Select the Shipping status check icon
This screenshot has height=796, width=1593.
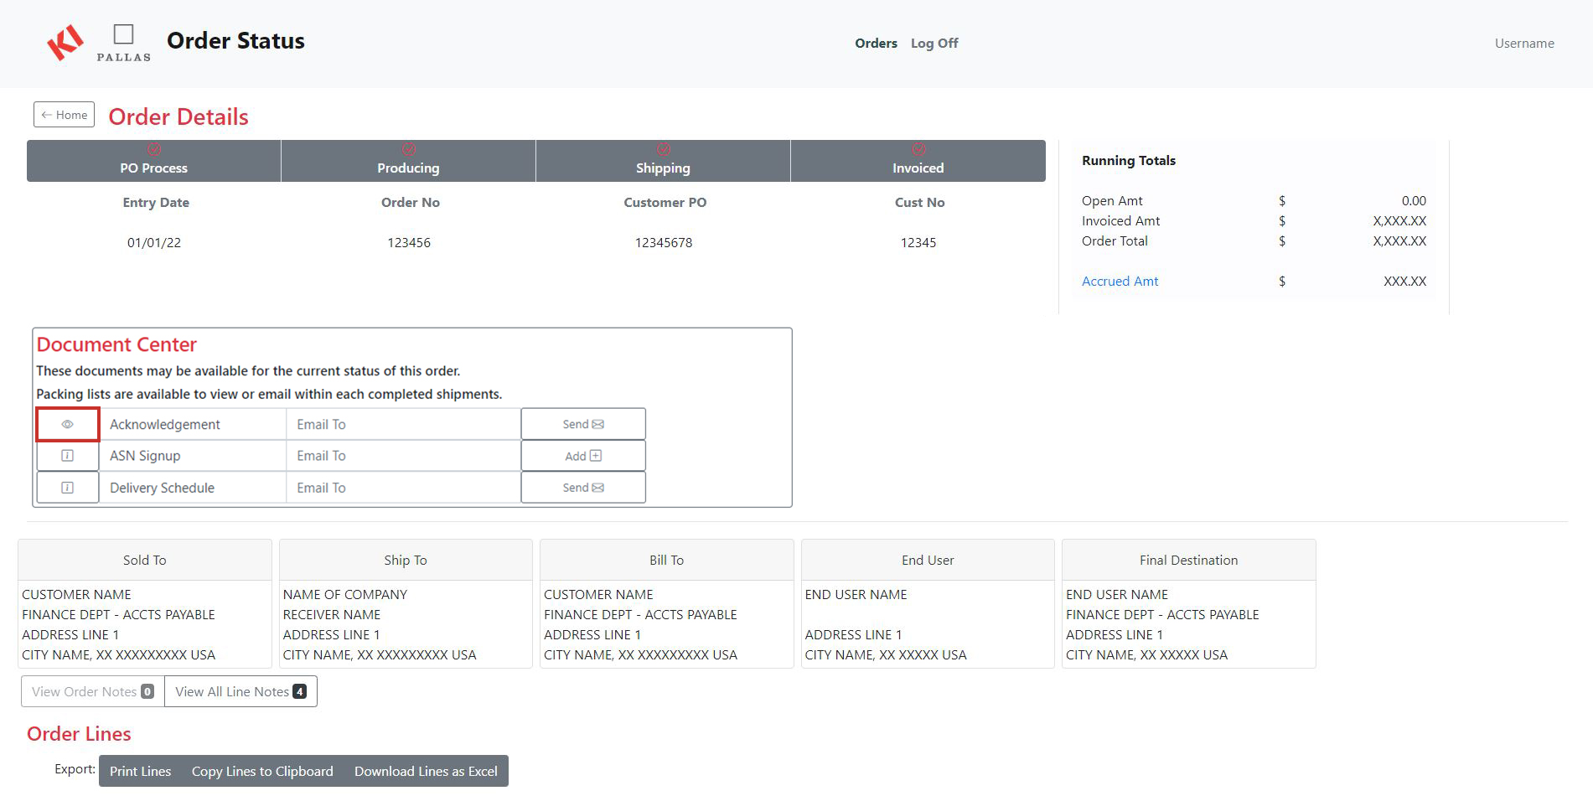[x=664, y=148]
